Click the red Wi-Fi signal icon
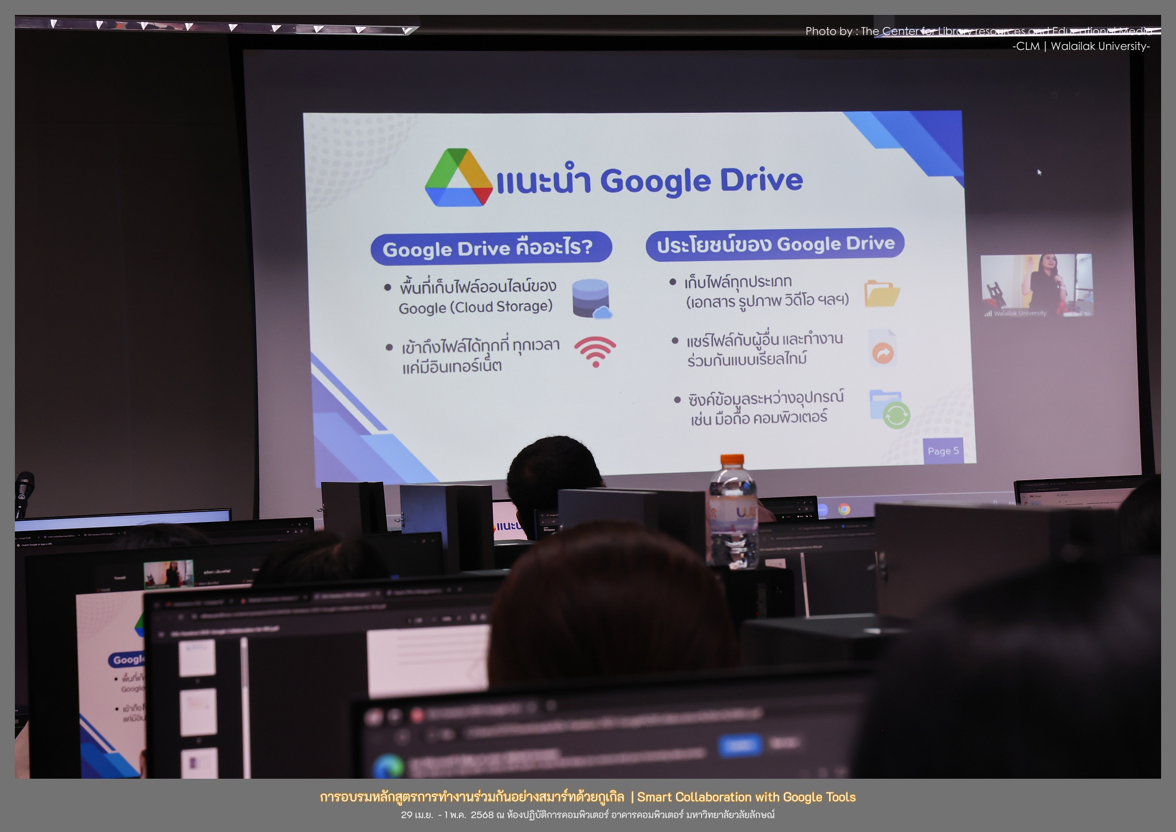 [595, 351]
